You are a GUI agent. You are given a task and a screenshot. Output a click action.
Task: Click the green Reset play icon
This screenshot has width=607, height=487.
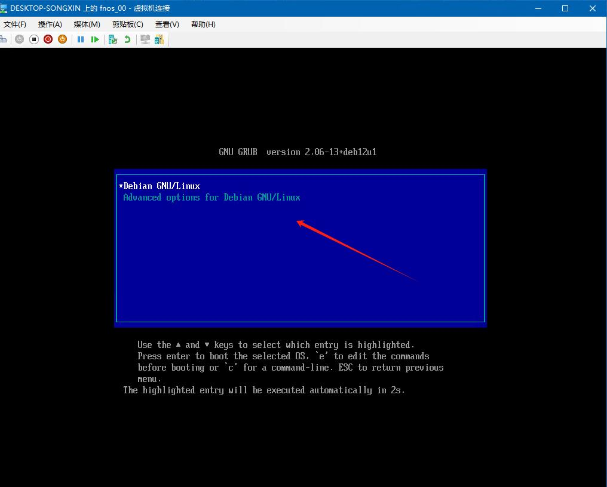[x=95, y=39]
